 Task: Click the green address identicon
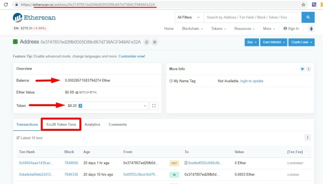(15, 42)
